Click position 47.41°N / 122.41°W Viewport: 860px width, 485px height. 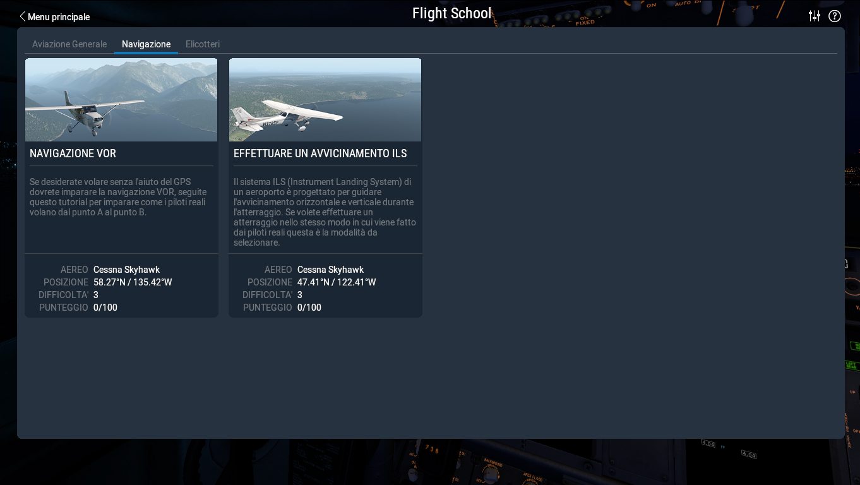point(337,282)
